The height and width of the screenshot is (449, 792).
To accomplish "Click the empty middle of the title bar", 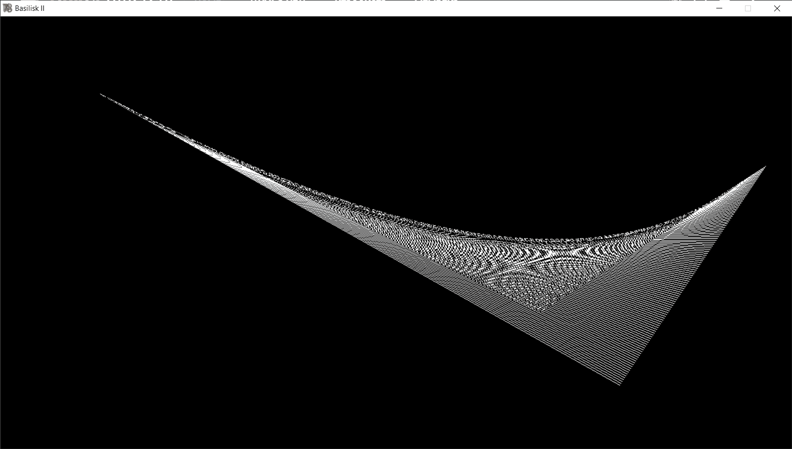I will (376, 8).
